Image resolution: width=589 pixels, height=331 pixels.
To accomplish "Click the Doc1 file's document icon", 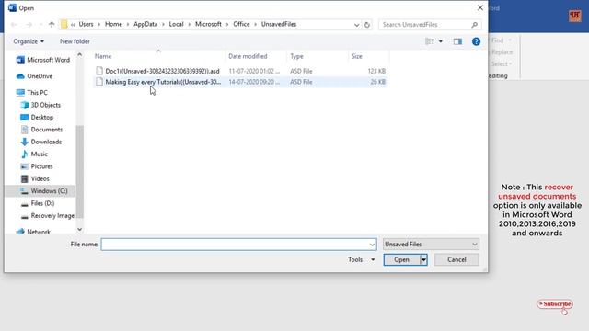I will [x=99, y=71].
